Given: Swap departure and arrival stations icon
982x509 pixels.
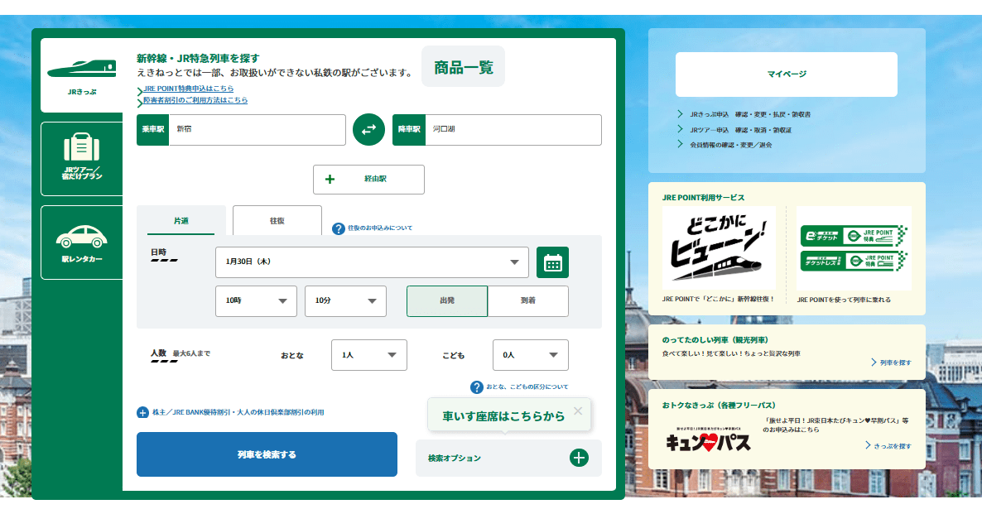Looking at the screenshot, I should pos(368,129).
